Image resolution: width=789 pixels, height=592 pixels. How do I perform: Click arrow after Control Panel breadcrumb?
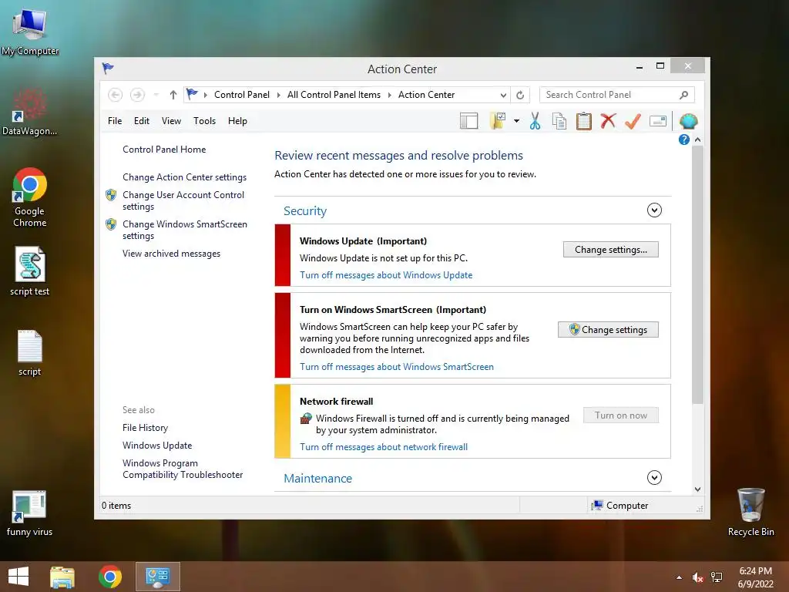click(x=278, y=95)
